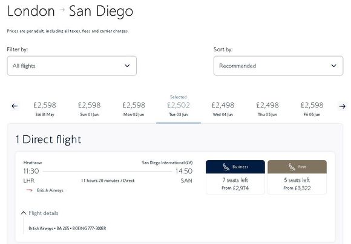Click the British Airways logo ribbon
Viewport: 351px width, 244px height.
[29, 190]
